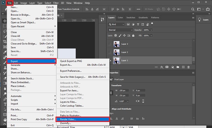Filter for pixel layers icon
The width and height of the screenshot is (212, 128).
[128, 24]
